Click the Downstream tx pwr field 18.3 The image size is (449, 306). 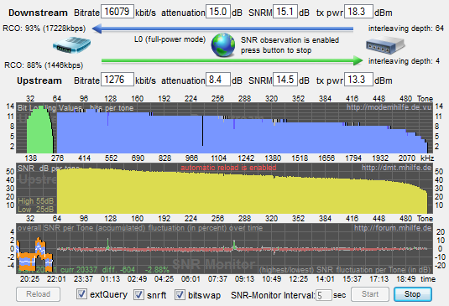358,12
